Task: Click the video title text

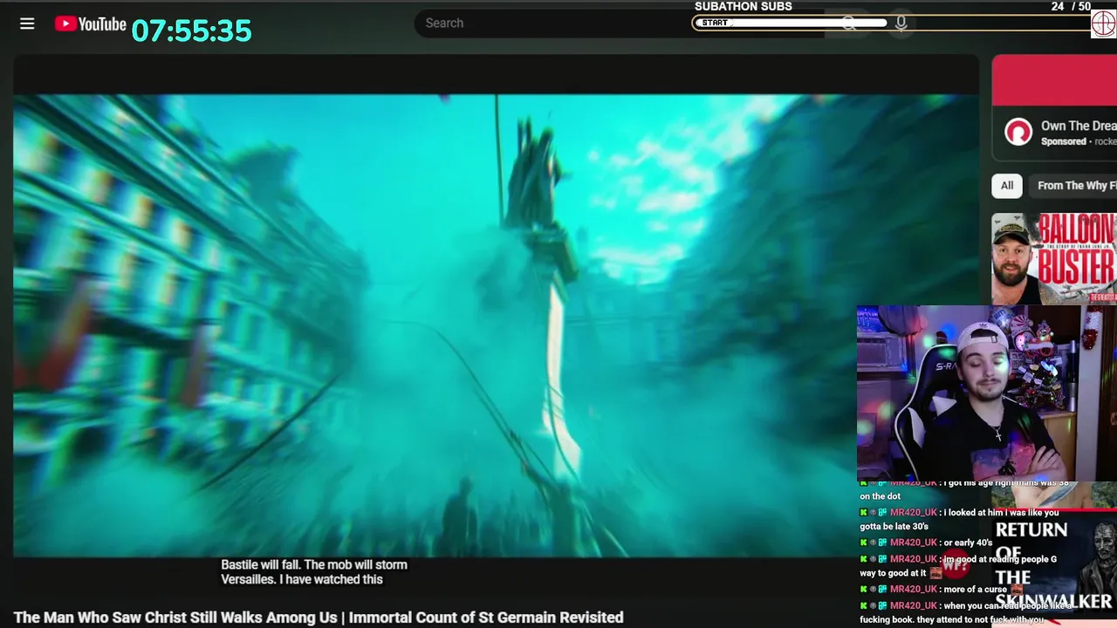Action: pos(319,618)
